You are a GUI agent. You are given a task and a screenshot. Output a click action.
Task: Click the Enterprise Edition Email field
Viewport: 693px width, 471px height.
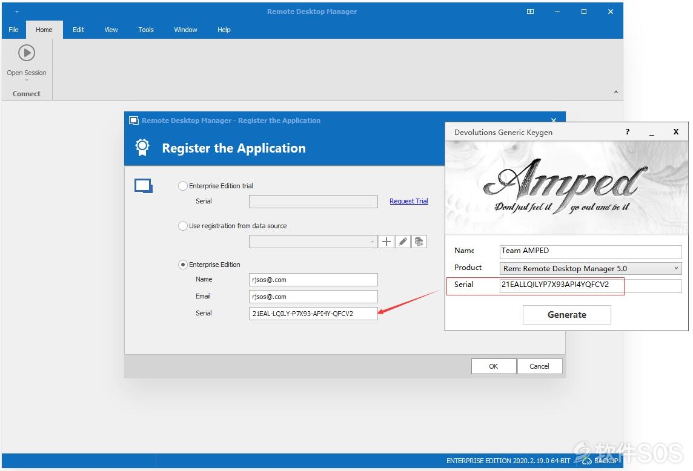[313, 297]
